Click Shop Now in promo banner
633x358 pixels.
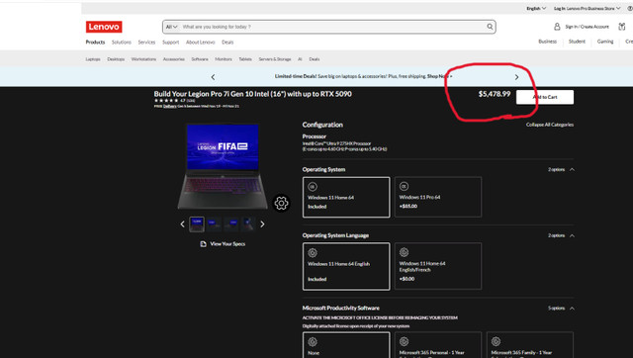coord(438,76)
